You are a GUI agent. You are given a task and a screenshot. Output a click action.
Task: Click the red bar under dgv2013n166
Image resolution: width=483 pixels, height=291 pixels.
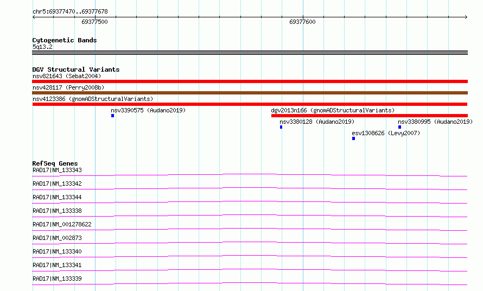pos(370,116)
